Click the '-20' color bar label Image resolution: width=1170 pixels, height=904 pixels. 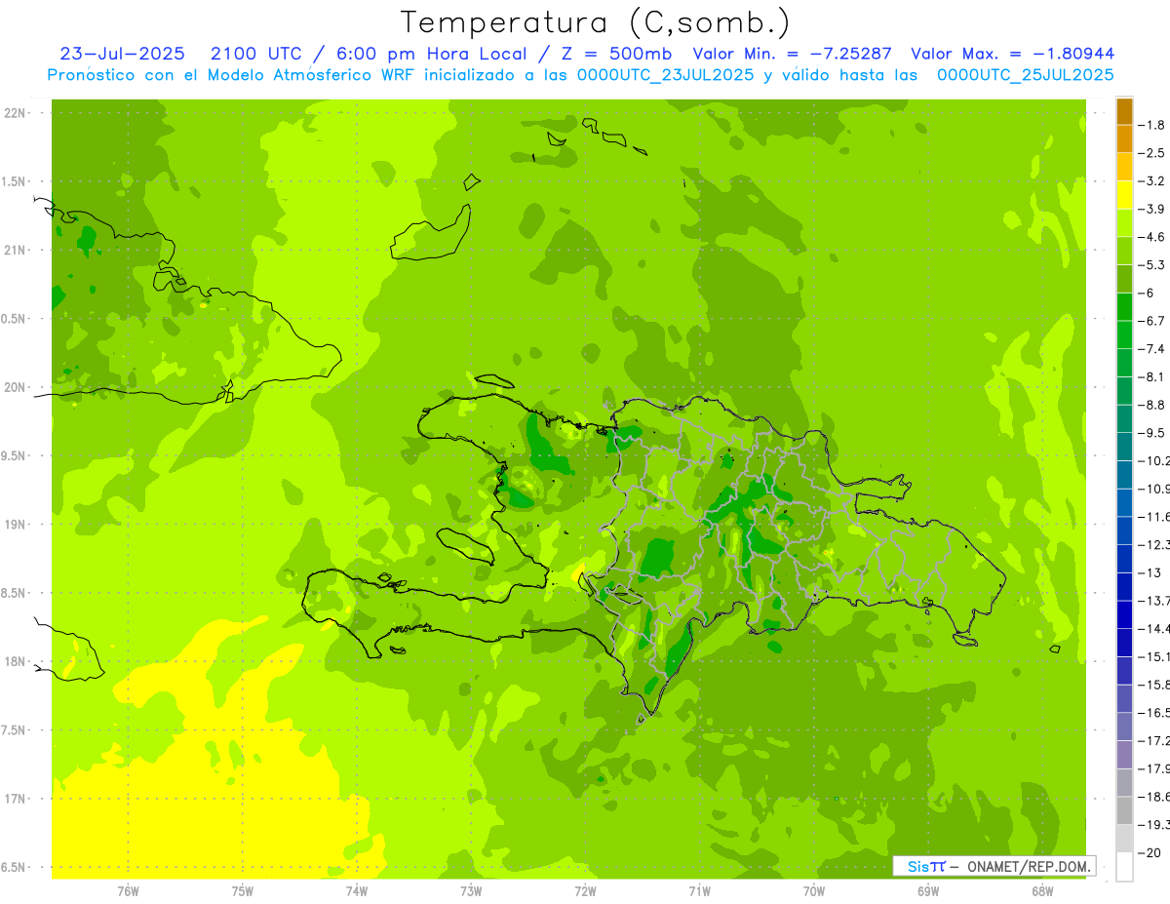pos(1150,853)
